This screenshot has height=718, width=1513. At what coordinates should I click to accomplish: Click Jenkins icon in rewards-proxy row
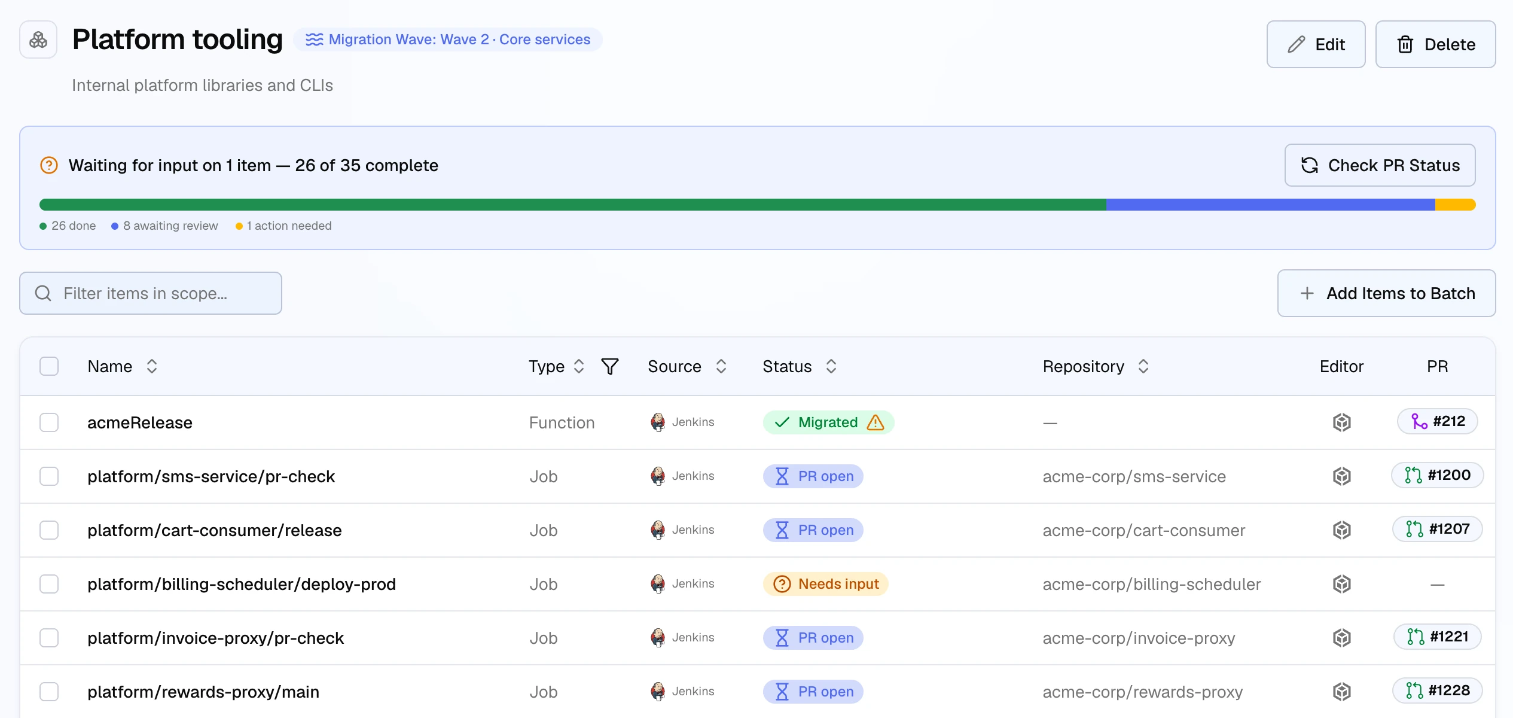click(x=658, y=692)
